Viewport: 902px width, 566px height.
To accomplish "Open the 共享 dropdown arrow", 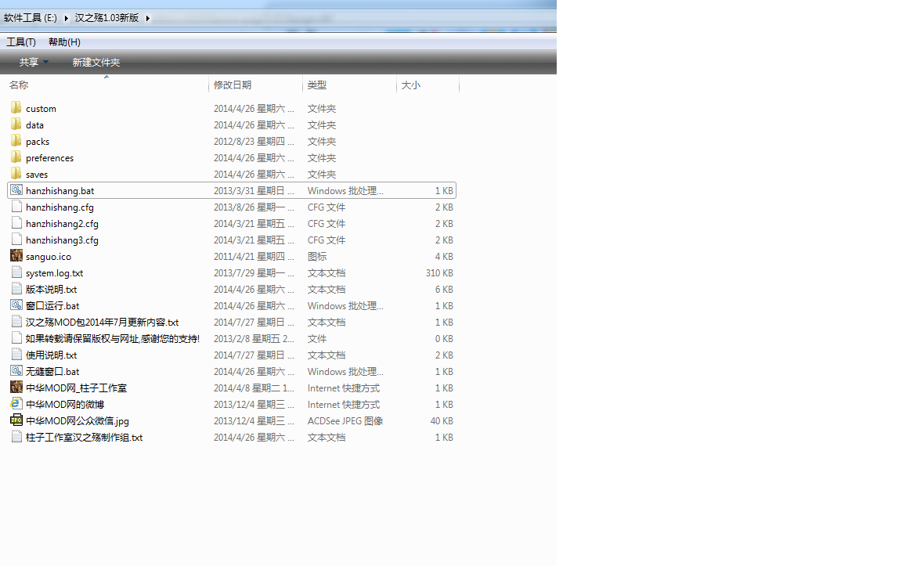I will point(45,63).
